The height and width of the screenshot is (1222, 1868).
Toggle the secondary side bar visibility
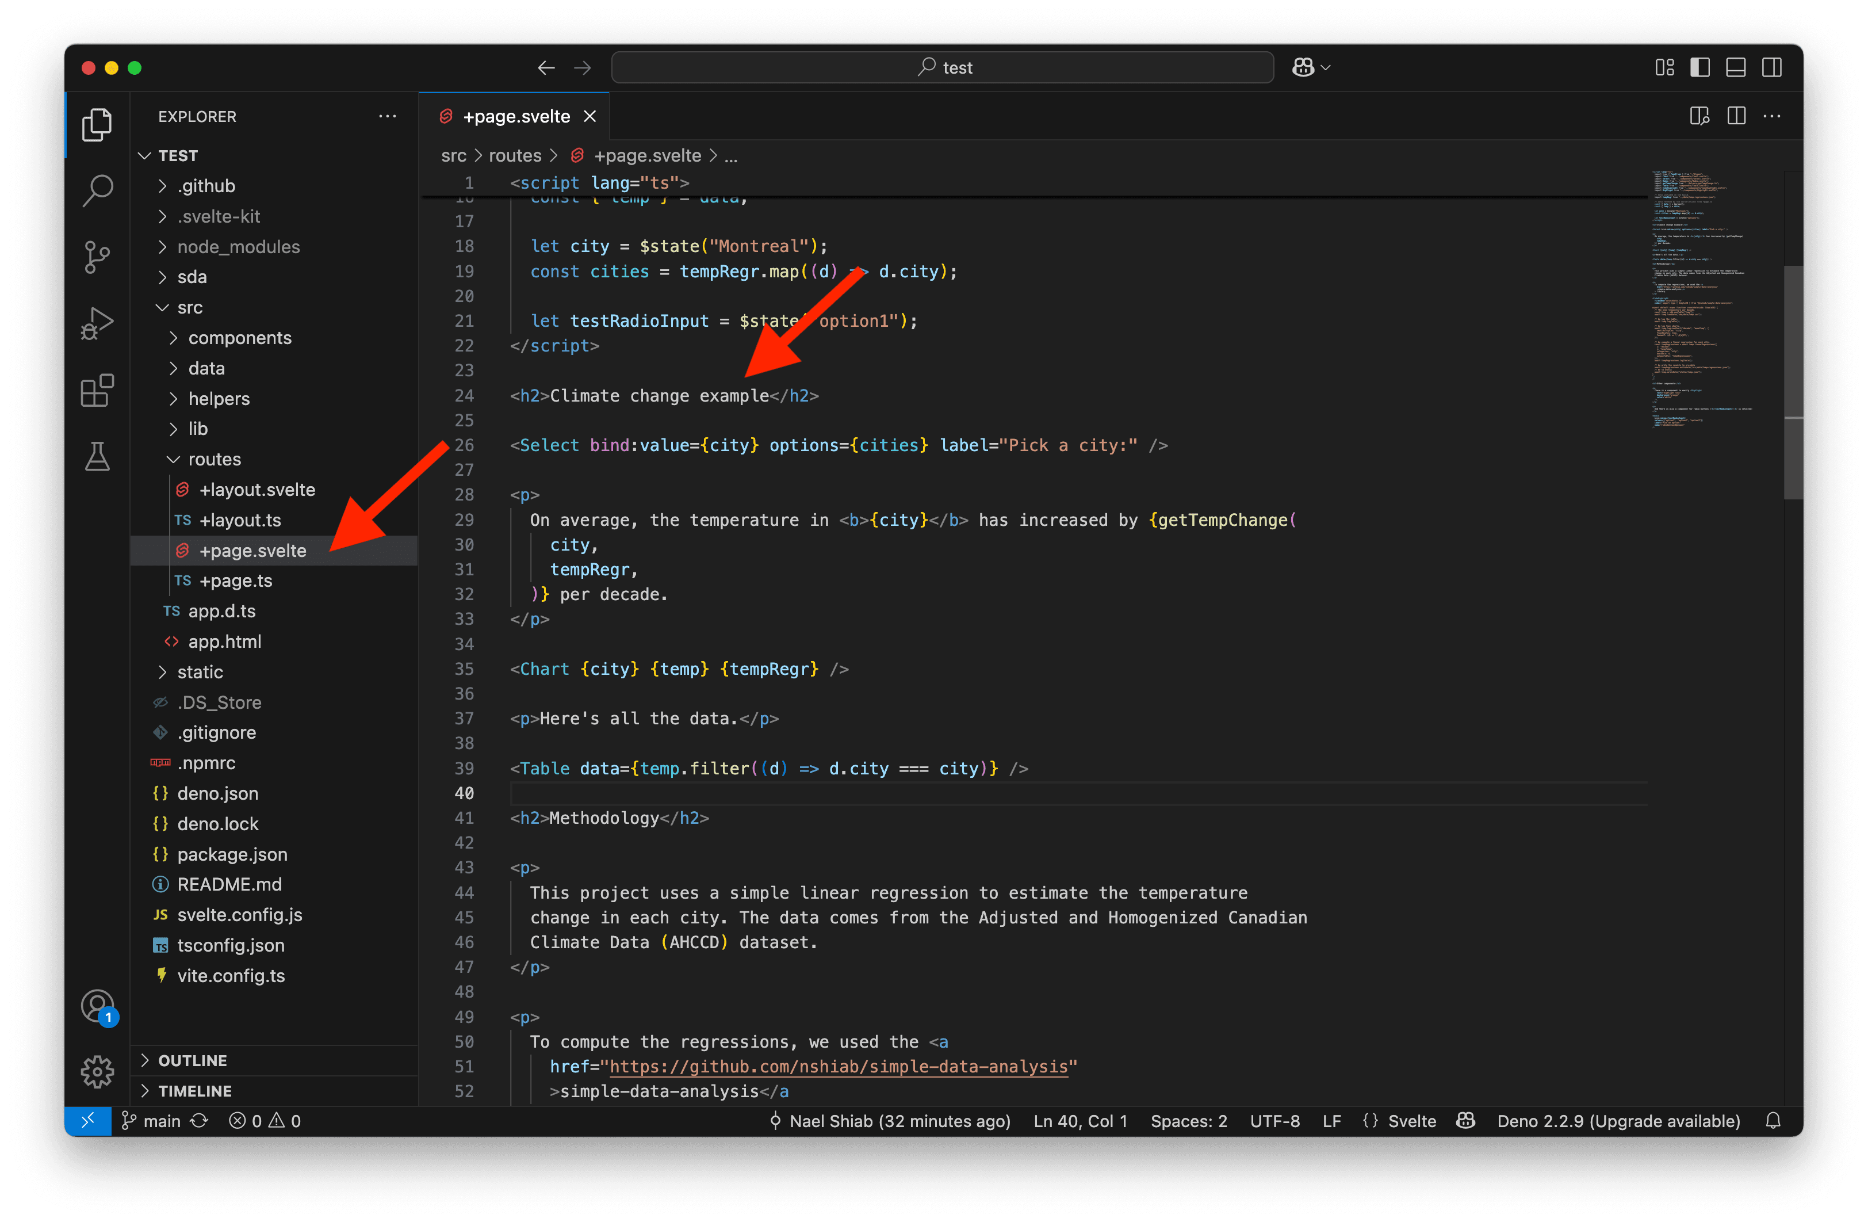pyautogui.click(x=1771, y=67)
